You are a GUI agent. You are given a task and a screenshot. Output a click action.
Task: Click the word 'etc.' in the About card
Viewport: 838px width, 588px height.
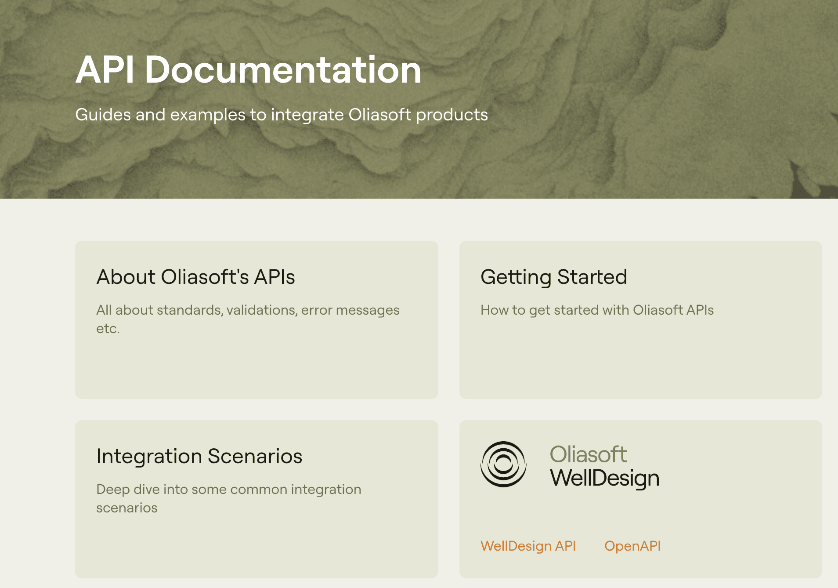pyautogui.click(x=108, y=329)
